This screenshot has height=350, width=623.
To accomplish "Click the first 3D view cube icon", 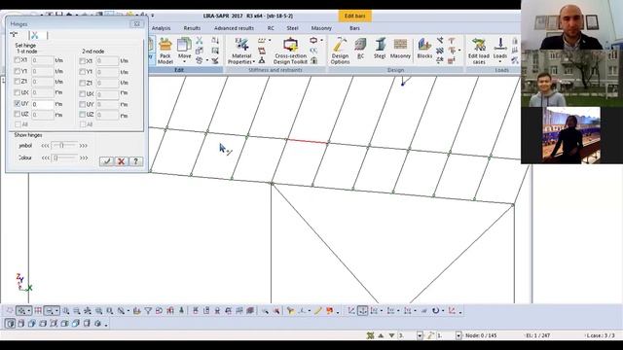I will pos(11,324).
